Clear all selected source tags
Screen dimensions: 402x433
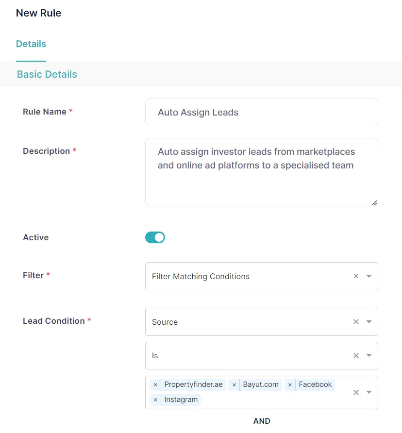(x=356, y=392)
